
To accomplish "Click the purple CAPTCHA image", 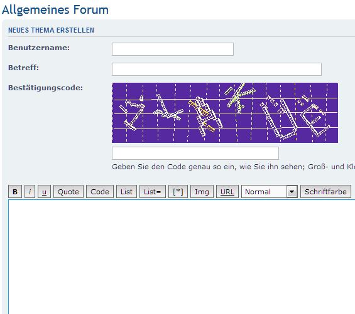I will coord(225,113).
